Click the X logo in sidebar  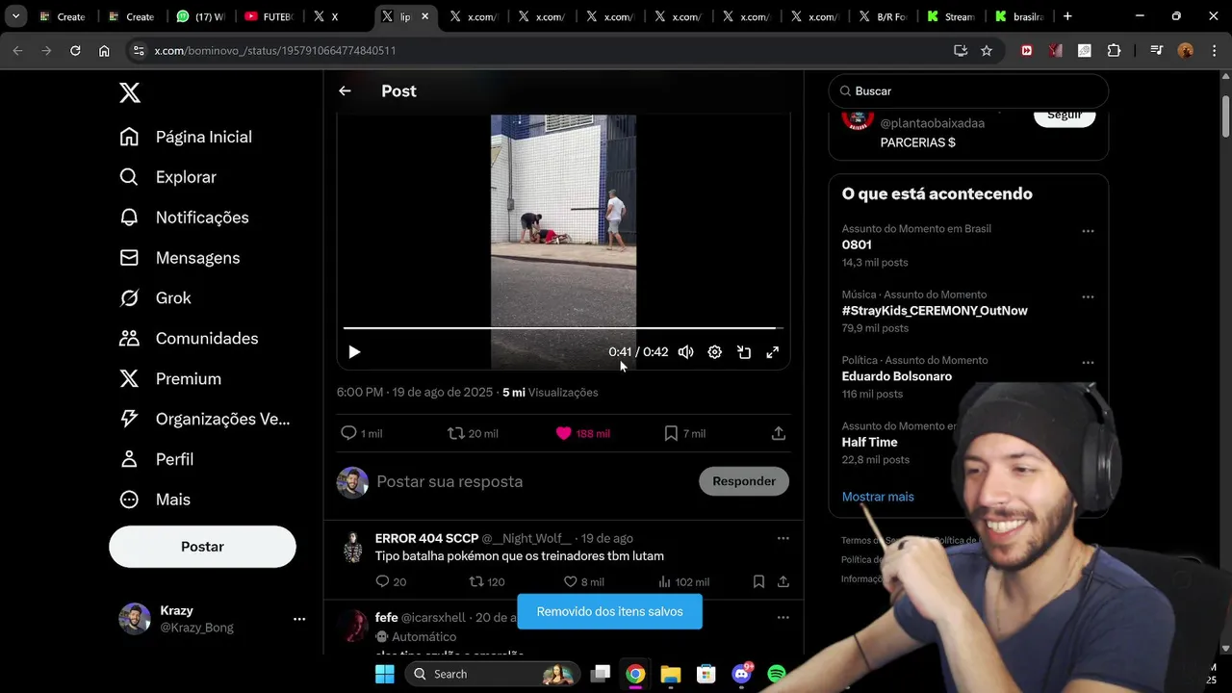point(130,92)
